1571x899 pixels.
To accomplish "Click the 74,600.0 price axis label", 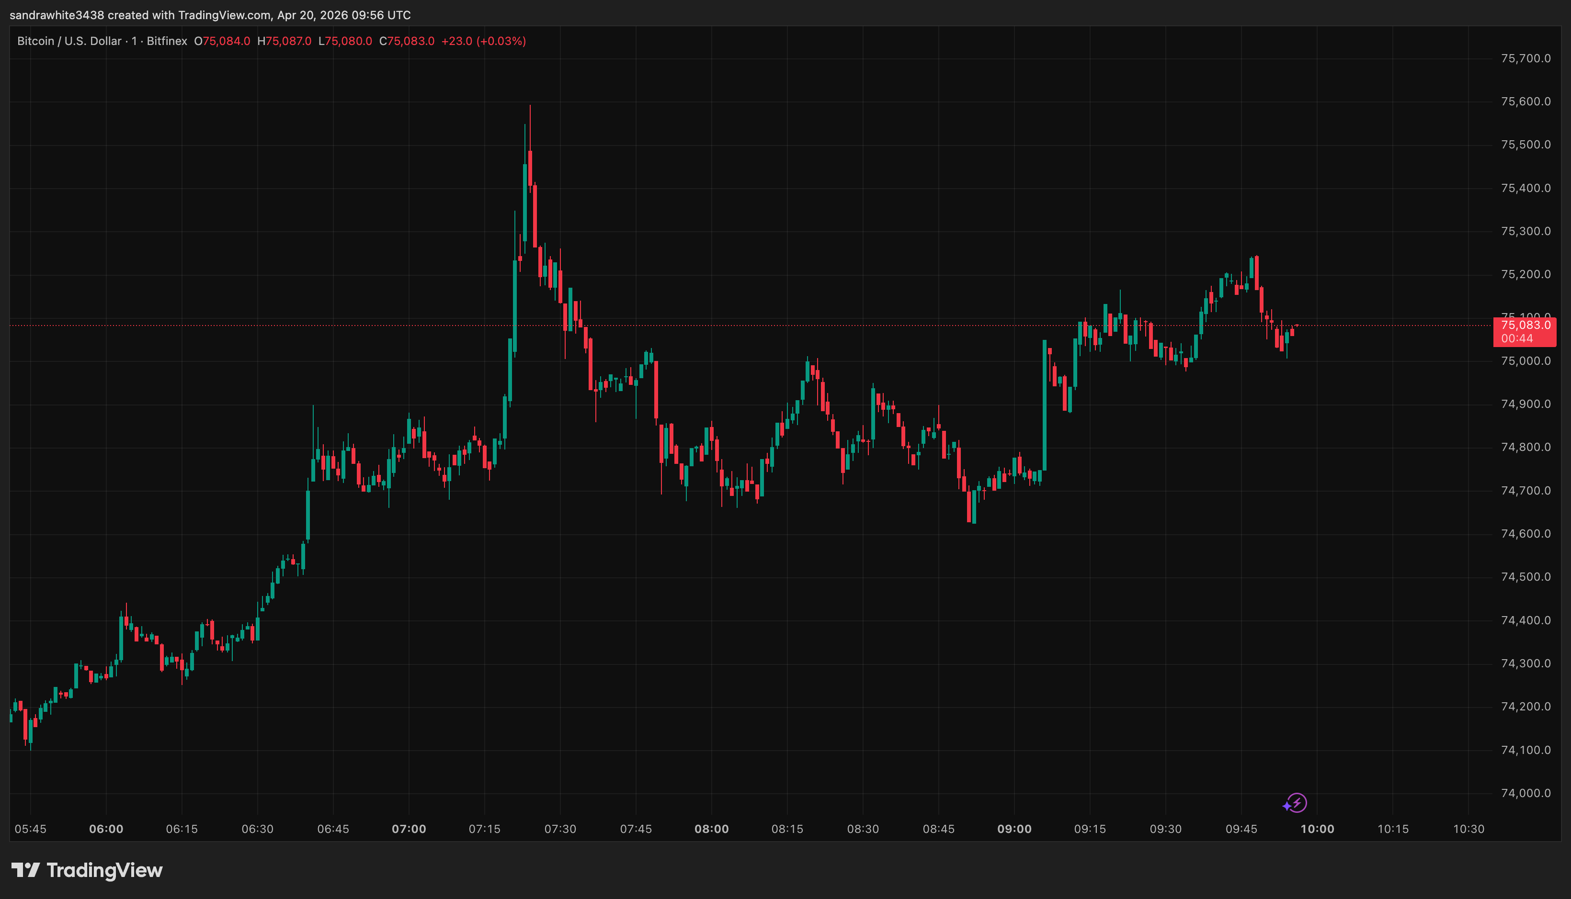I will click(1526, 534).
